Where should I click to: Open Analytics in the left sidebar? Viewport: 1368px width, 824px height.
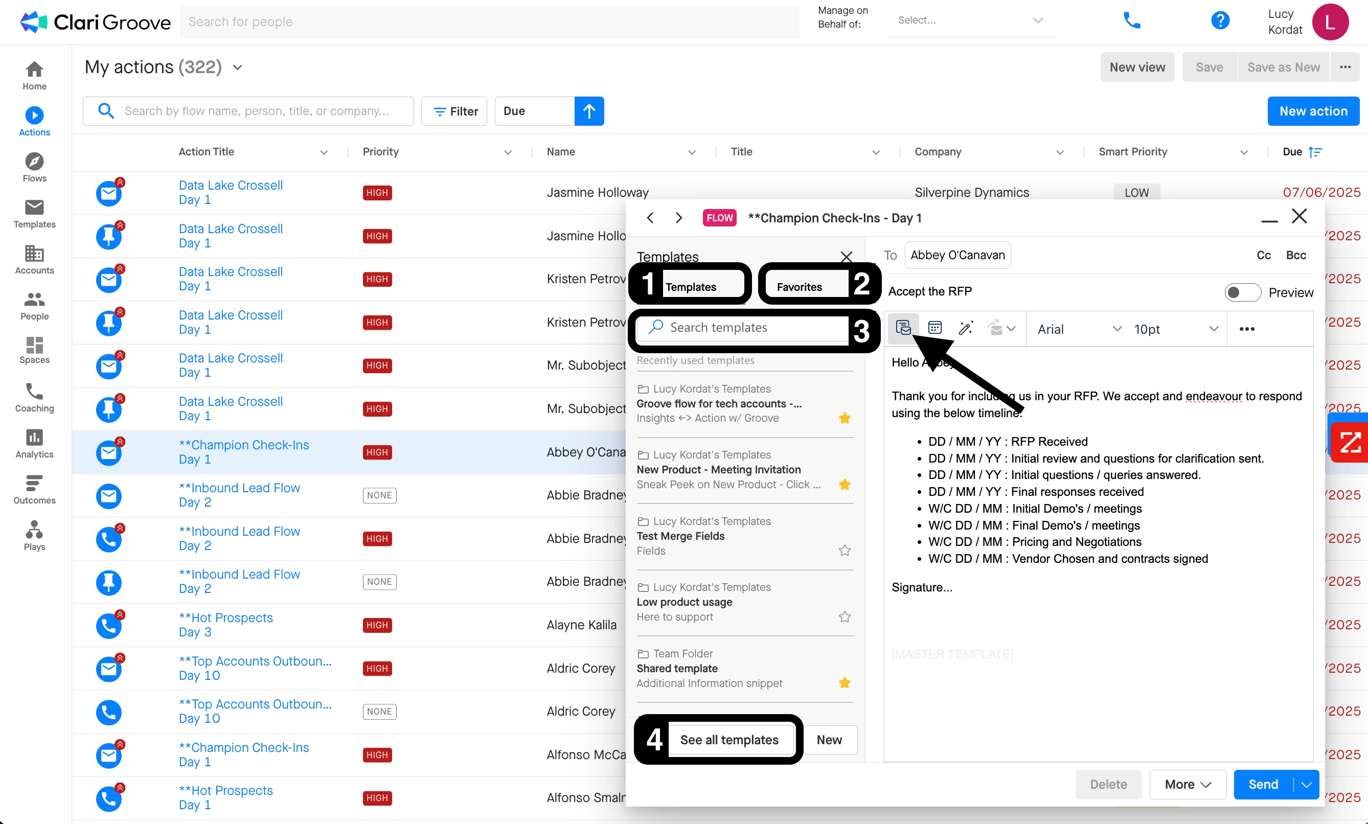point(34,444)
